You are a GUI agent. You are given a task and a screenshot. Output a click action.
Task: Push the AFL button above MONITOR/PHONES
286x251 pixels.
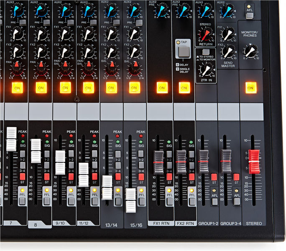(x=250, y=16)
